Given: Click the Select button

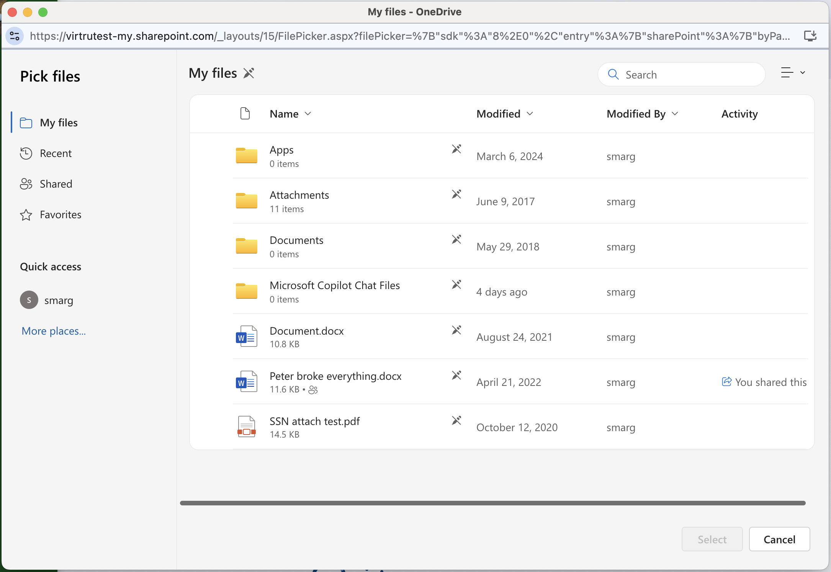Looking at the screenshot, I should click(x=712, y=539).
